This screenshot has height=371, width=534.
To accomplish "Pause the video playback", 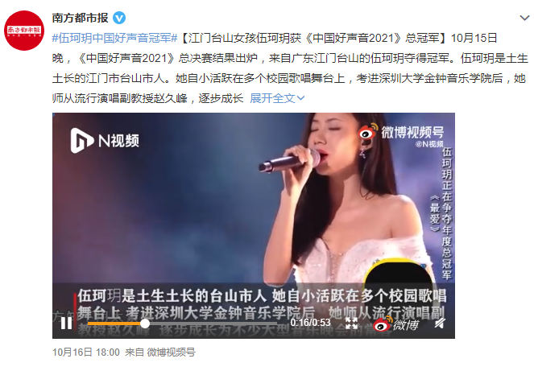I will [66, 323].
